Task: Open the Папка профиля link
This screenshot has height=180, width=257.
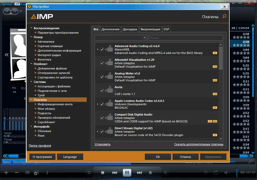Action: pos(40,146)
